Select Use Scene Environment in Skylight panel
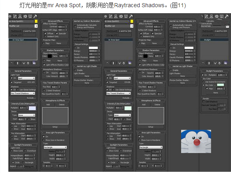 pos(203,82)
